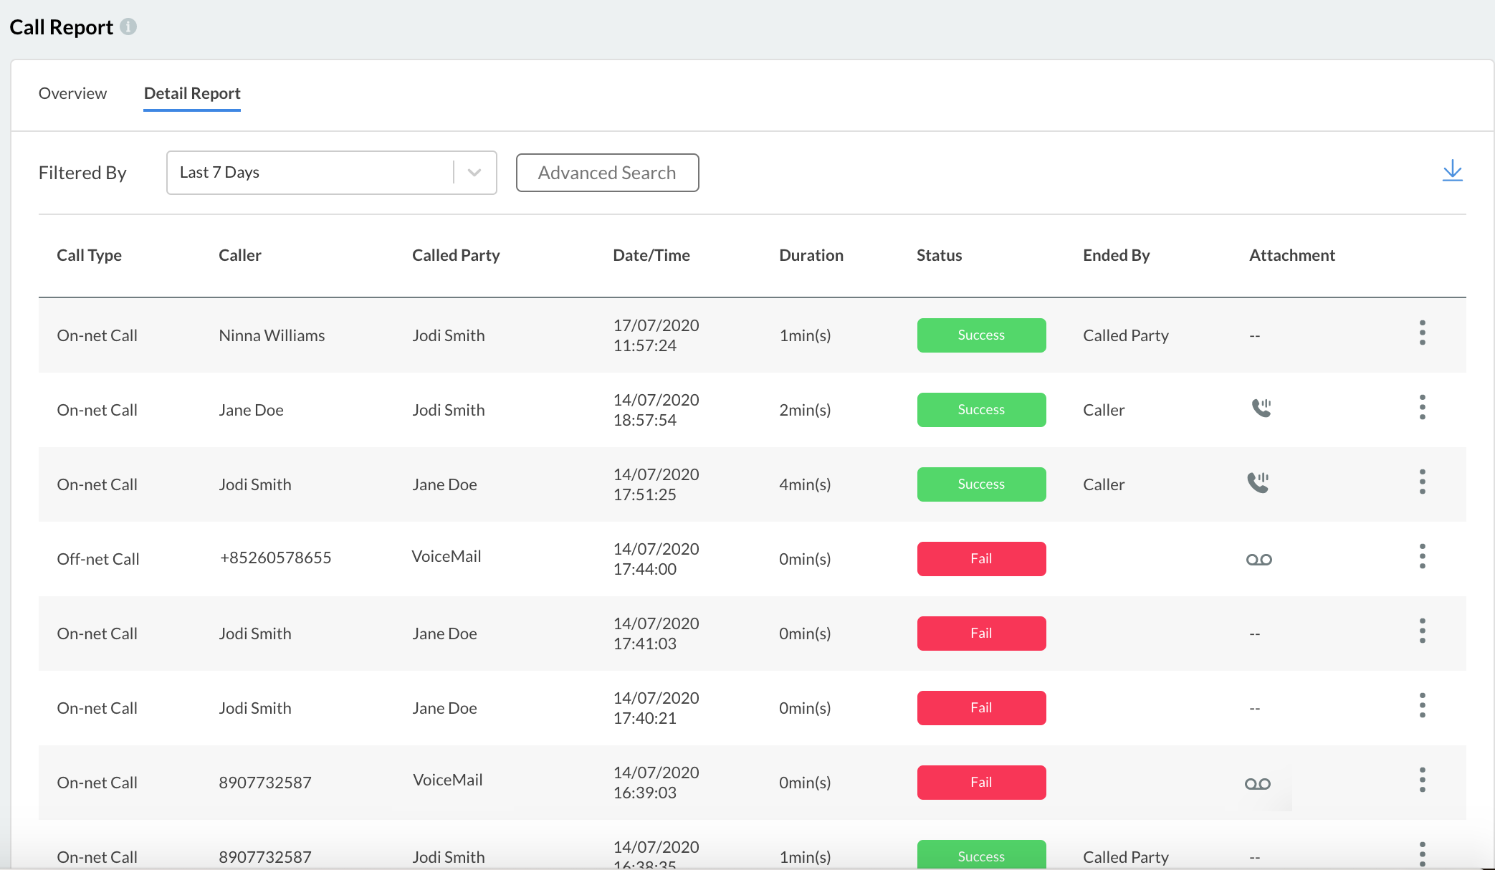Click the Advanced Search button
Viewport: 1495px width, 870px height.
(607, 173)
